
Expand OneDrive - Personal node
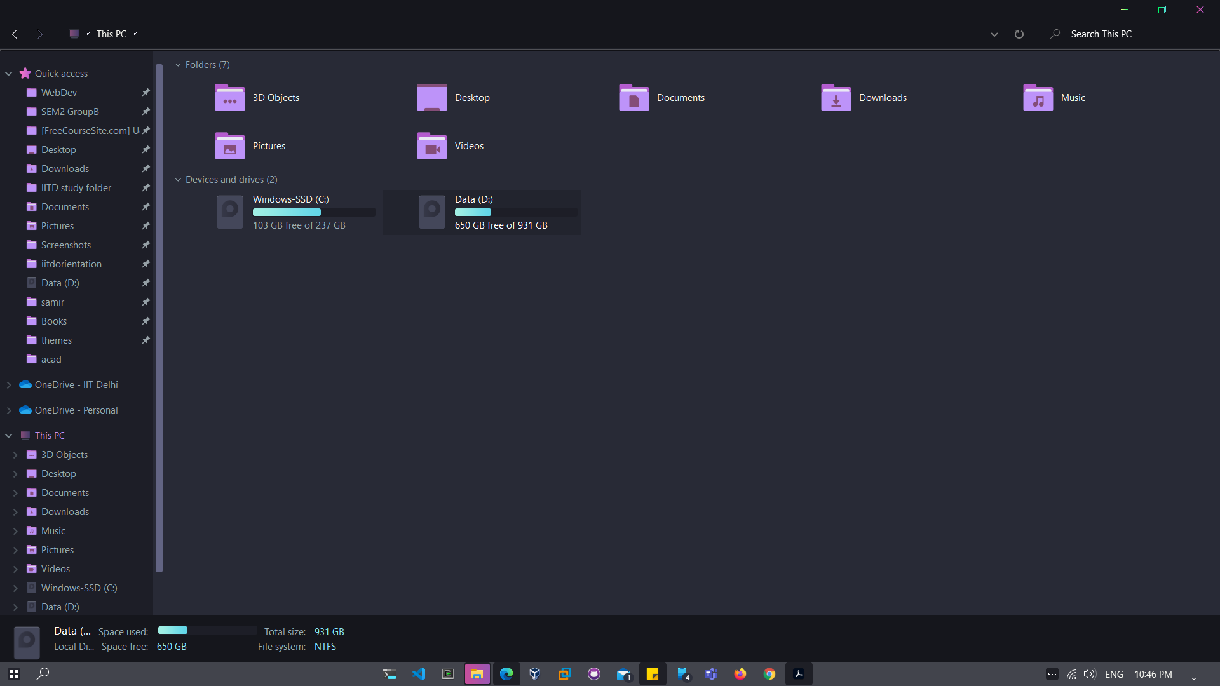coord(9,410)
